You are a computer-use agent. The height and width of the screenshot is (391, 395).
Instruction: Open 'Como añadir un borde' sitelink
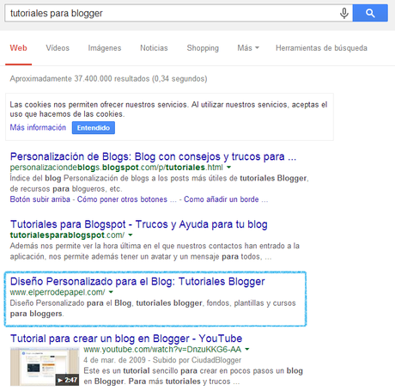pyautogui.click(x=226, y=199)
